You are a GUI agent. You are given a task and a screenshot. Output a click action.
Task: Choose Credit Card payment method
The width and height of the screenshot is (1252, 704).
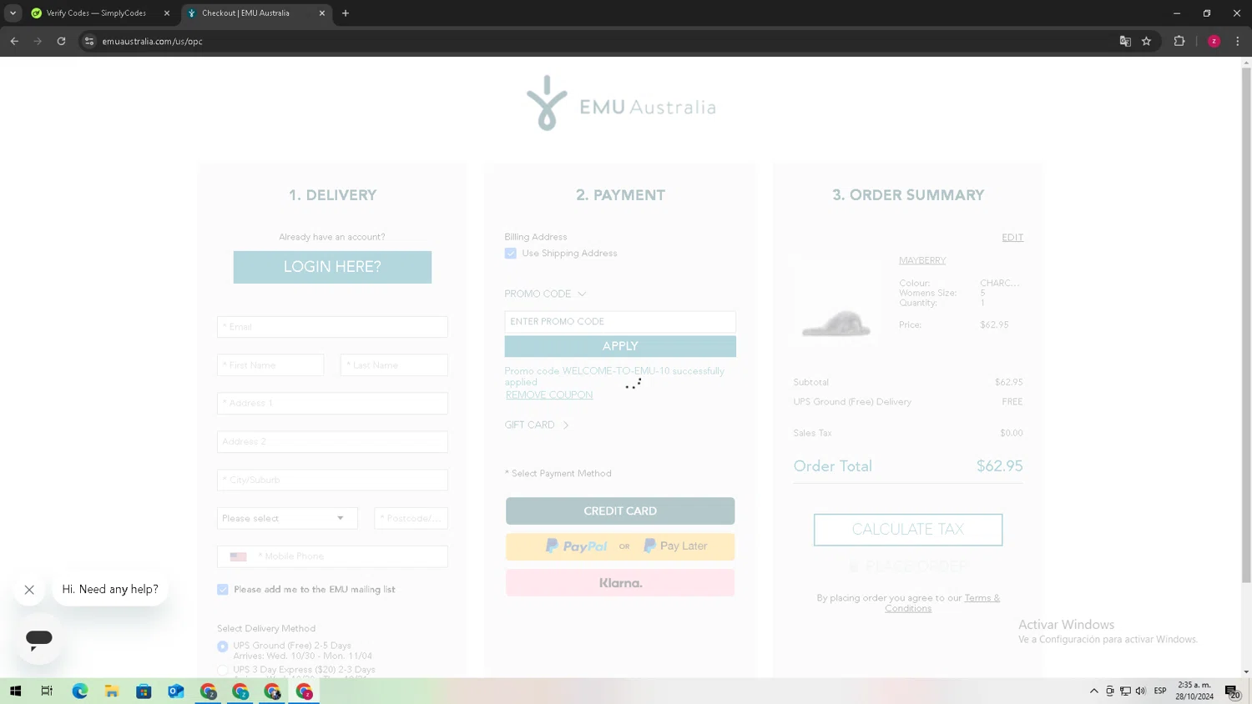click(x=620, y=511)
